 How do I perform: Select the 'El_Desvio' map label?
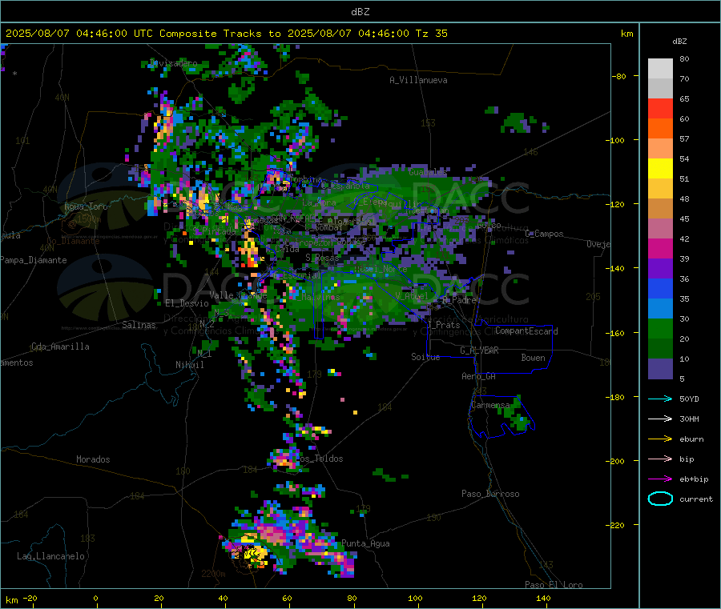(187, 303)
